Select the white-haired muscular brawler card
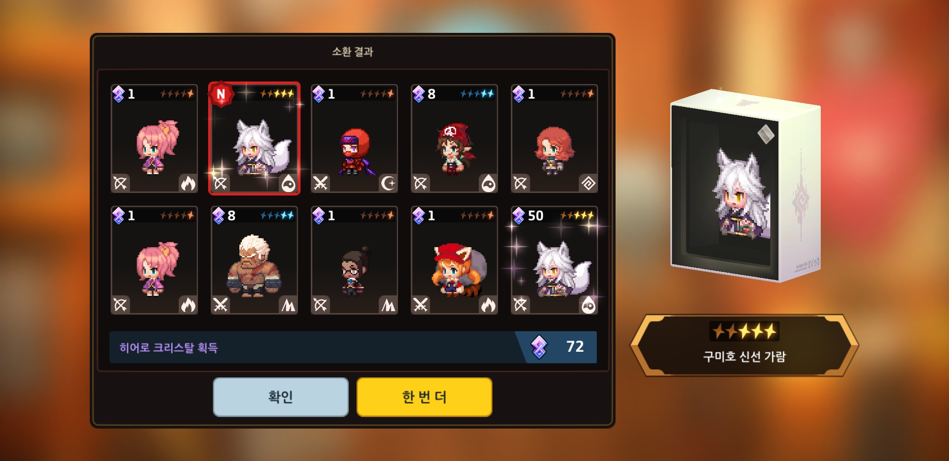 coord(254,260)
